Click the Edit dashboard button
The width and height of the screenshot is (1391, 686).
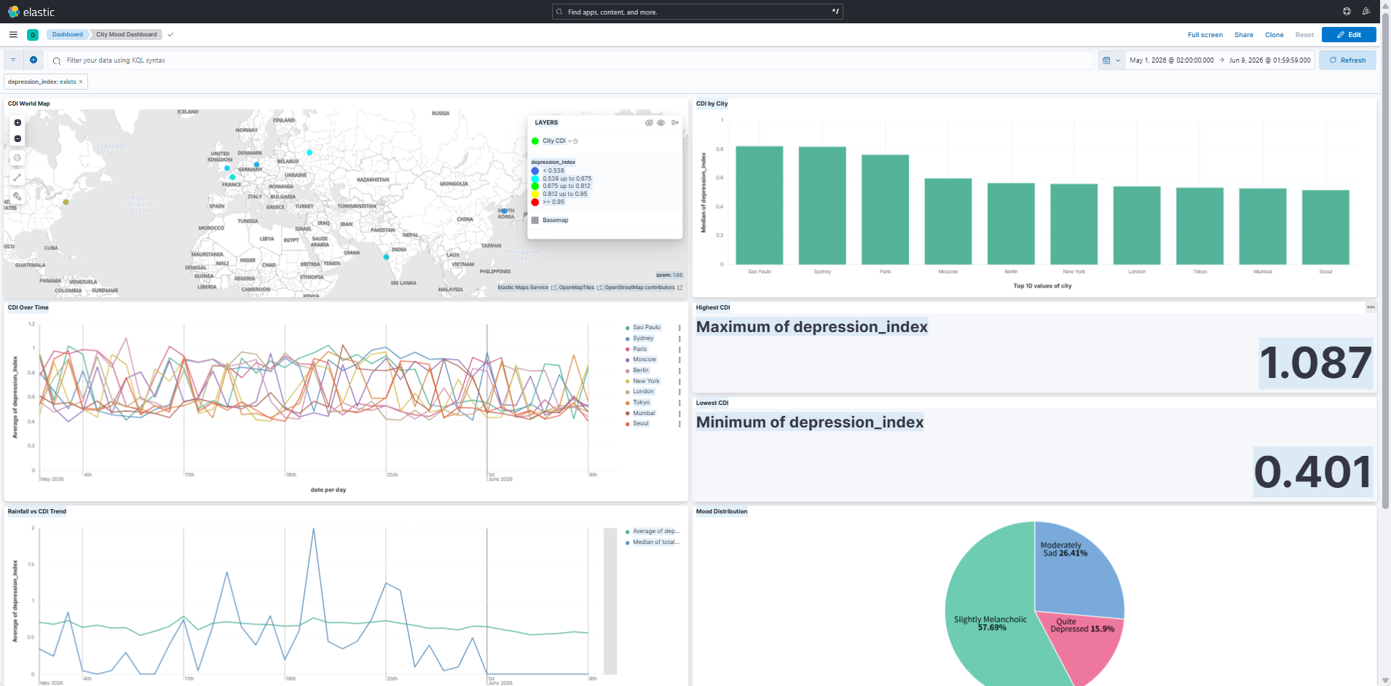coord(1349,35)
